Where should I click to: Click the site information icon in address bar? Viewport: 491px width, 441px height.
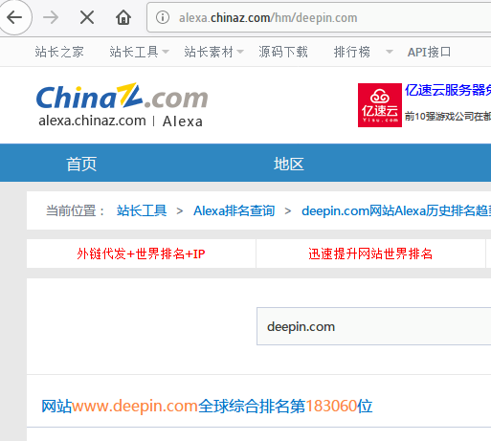tap(163, 17)
